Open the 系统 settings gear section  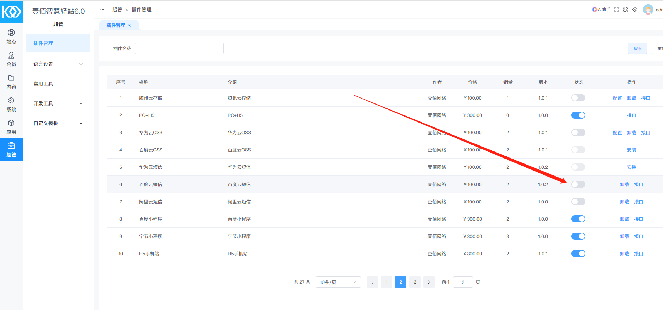point(11,104)
